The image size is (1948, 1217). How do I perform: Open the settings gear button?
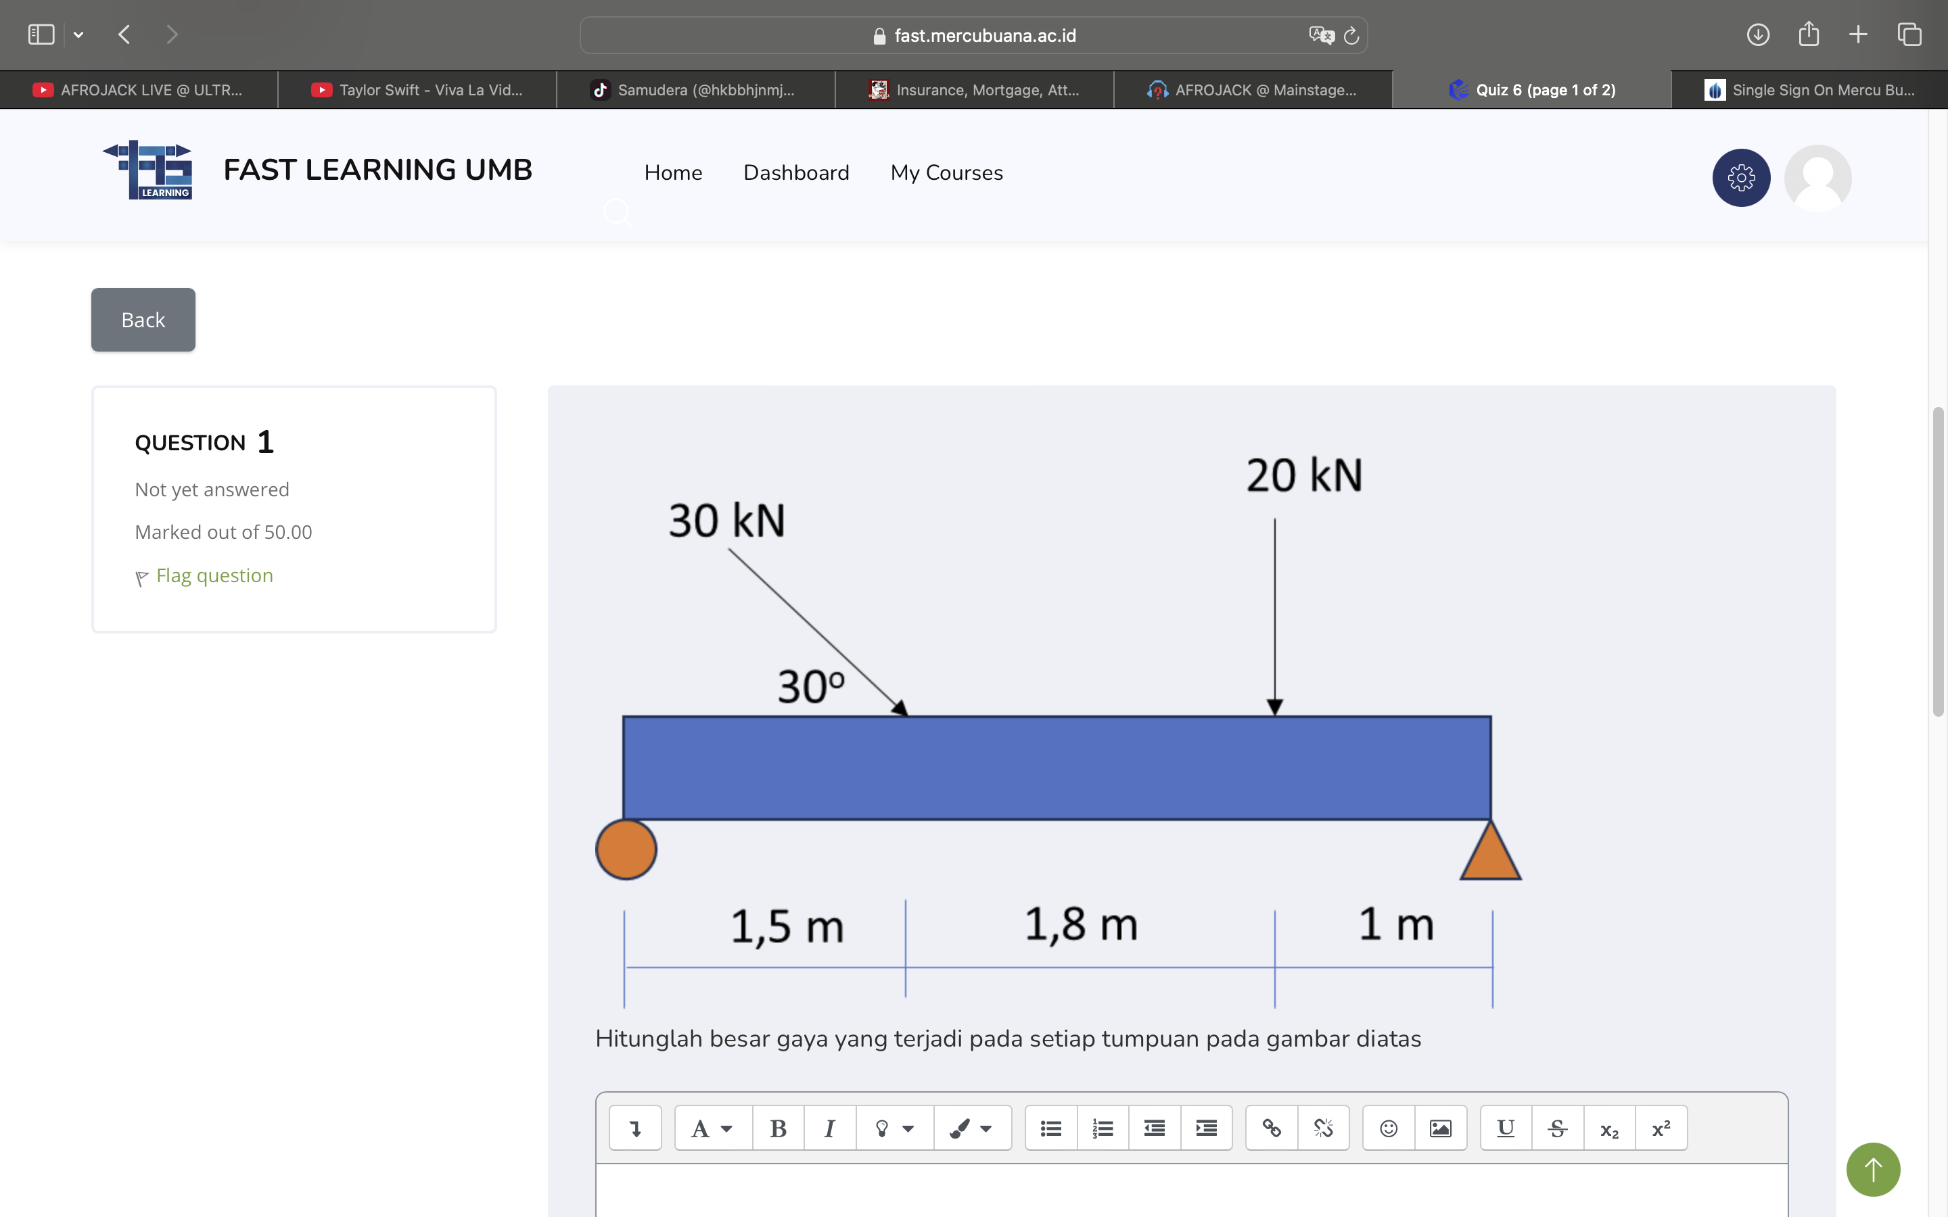tap(1741, 177)
